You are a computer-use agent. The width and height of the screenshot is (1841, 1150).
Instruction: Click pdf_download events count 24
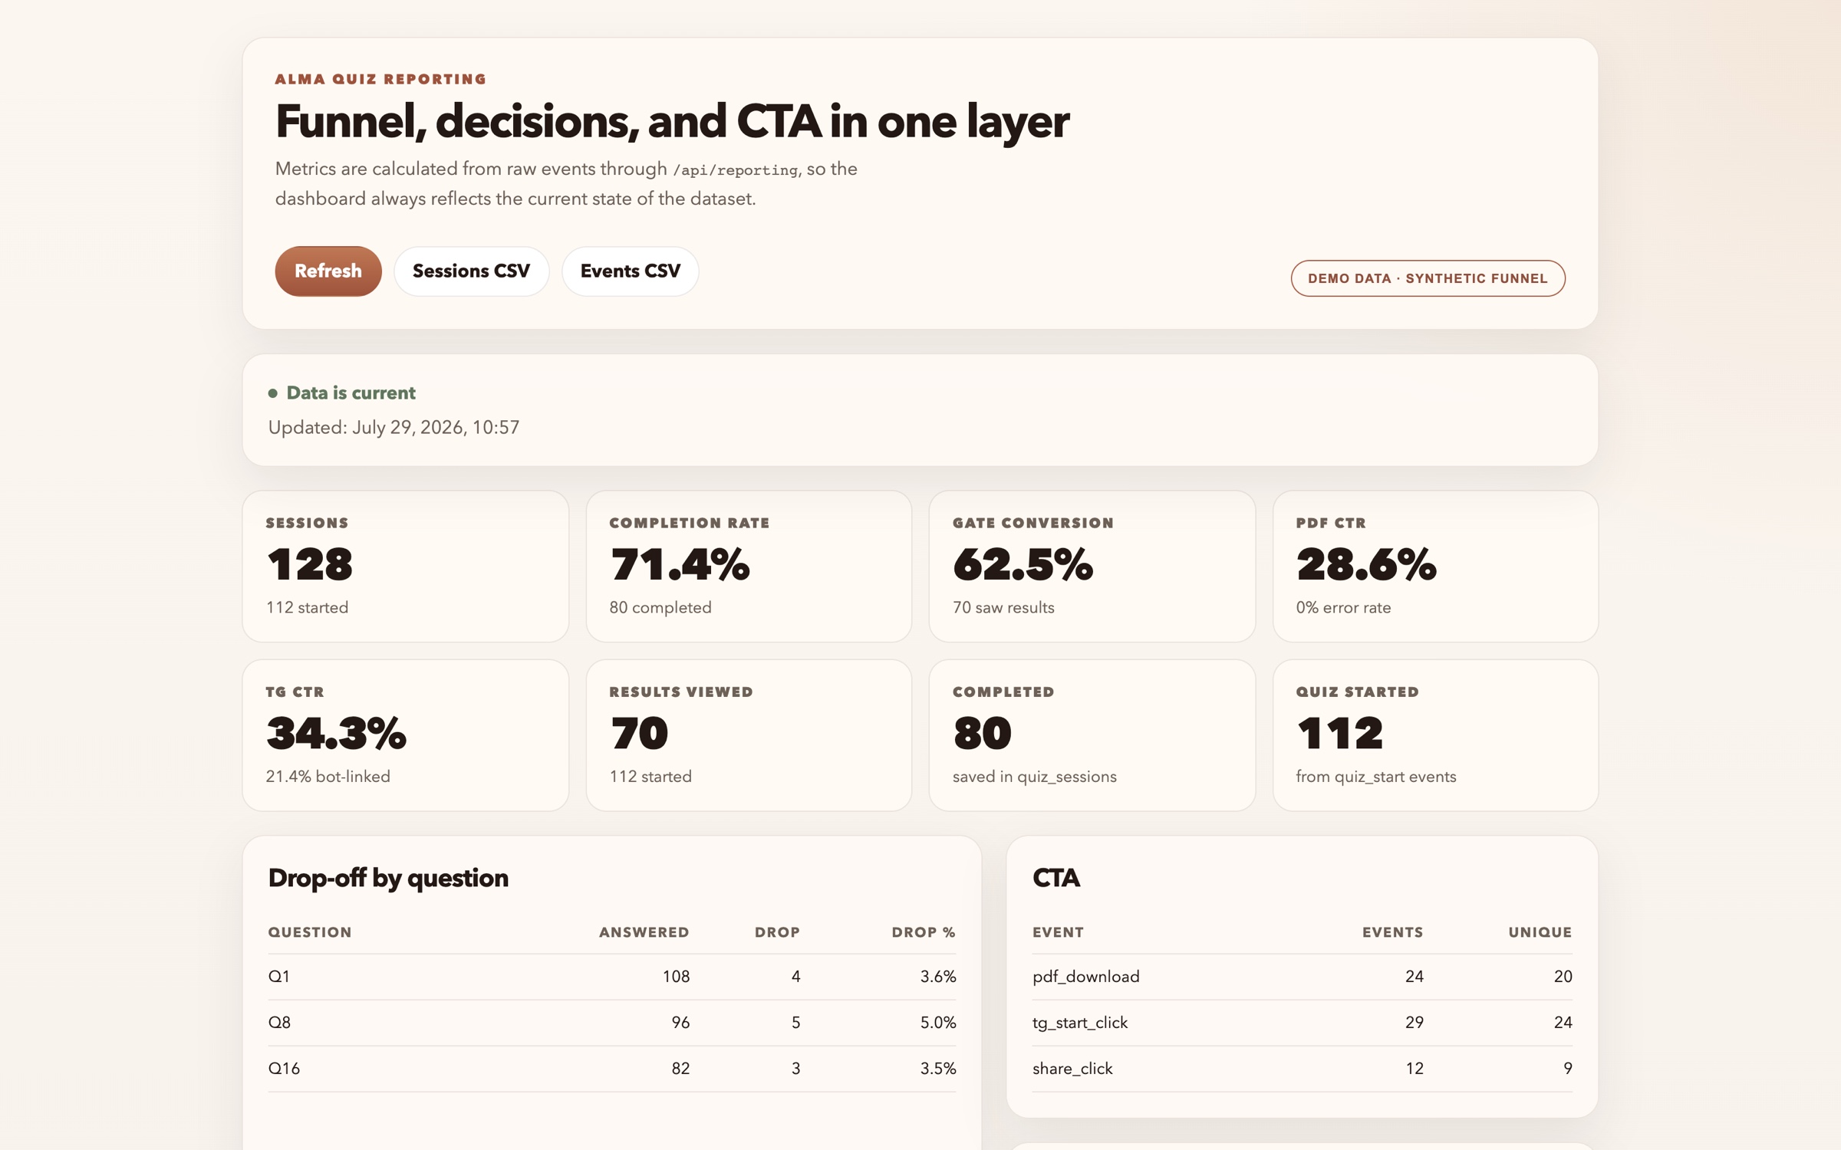click(1415, 977)
